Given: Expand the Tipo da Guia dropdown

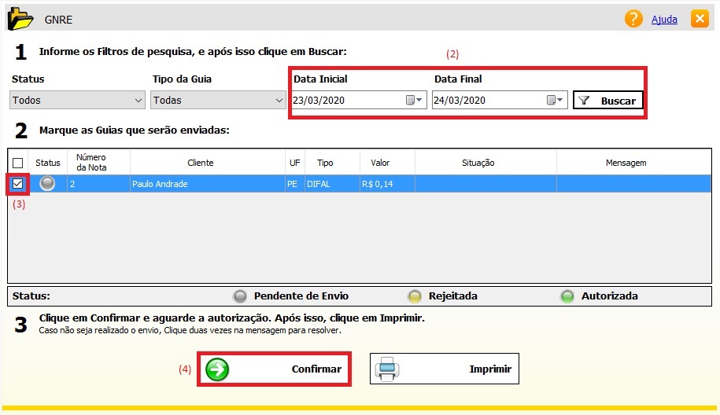Looking at the screenshot, I should (x=279, y=101).
